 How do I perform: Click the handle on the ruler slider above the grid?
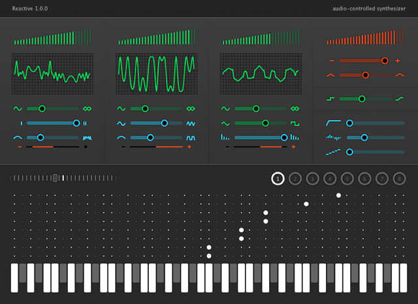click(56, 177)
